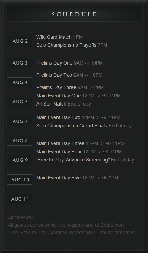The height and width of the screenshot is (253, 148).
Task: Click the AUG 2 date box
Action: [x=20, y=41]
